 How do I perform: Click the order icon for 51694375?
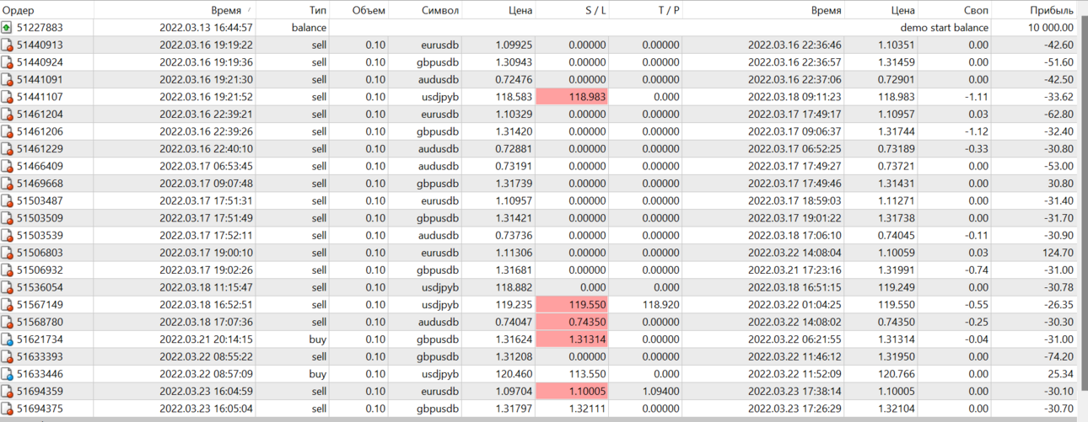pos(7,409)
